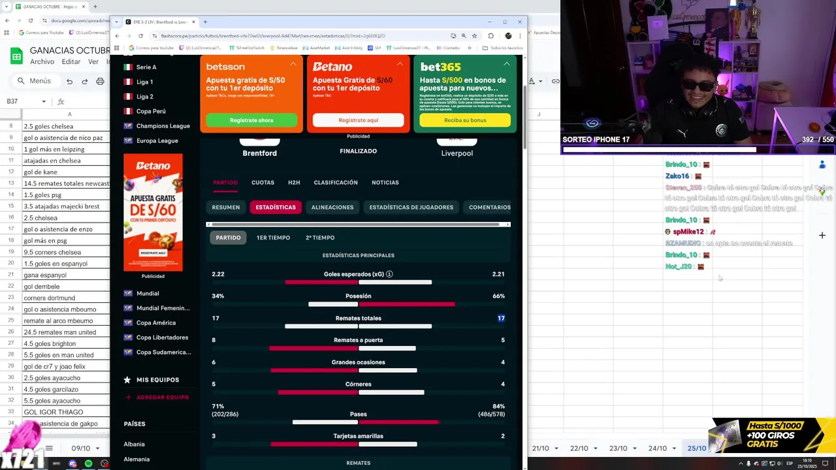Click the plus icon right of chat

tap(822, 235)
